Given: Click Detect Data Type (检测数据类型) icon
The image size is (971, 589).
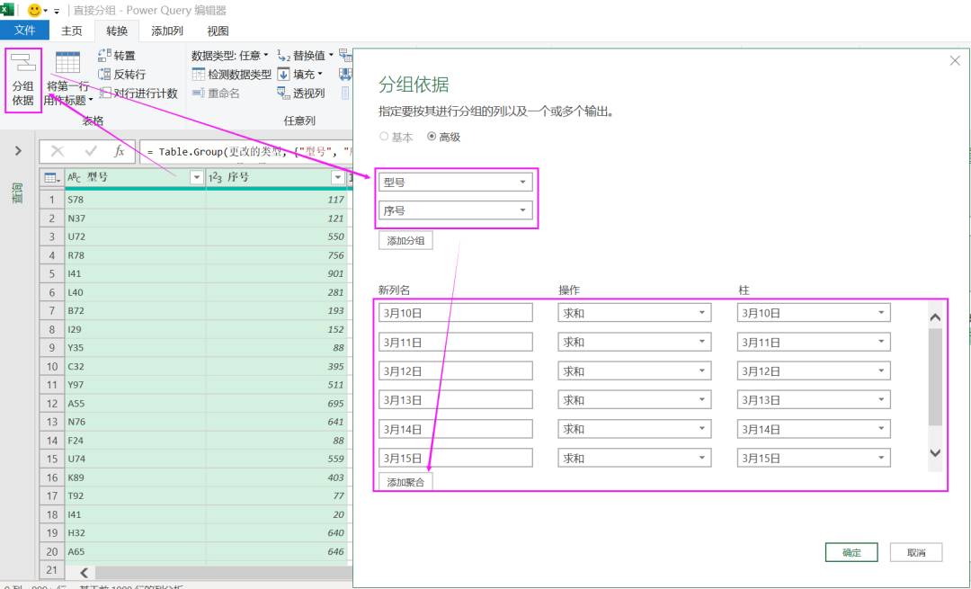Looking at the screenshot, I should pos(199,75).
